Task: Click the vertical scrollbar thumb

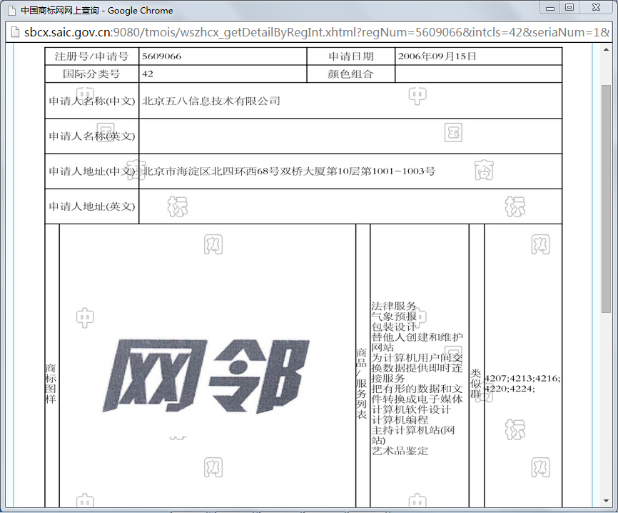Action: (x=606, y=199)
